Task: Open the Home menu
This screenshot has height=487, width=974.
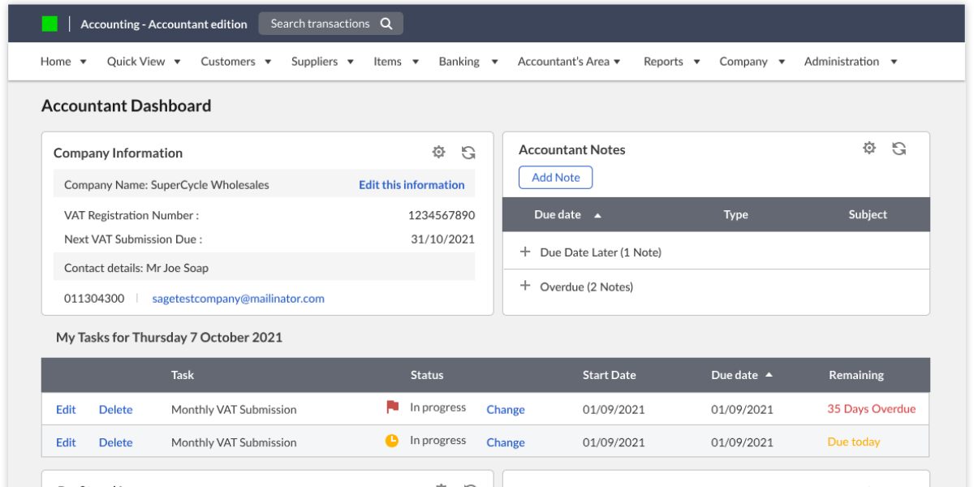Action: 56,61
